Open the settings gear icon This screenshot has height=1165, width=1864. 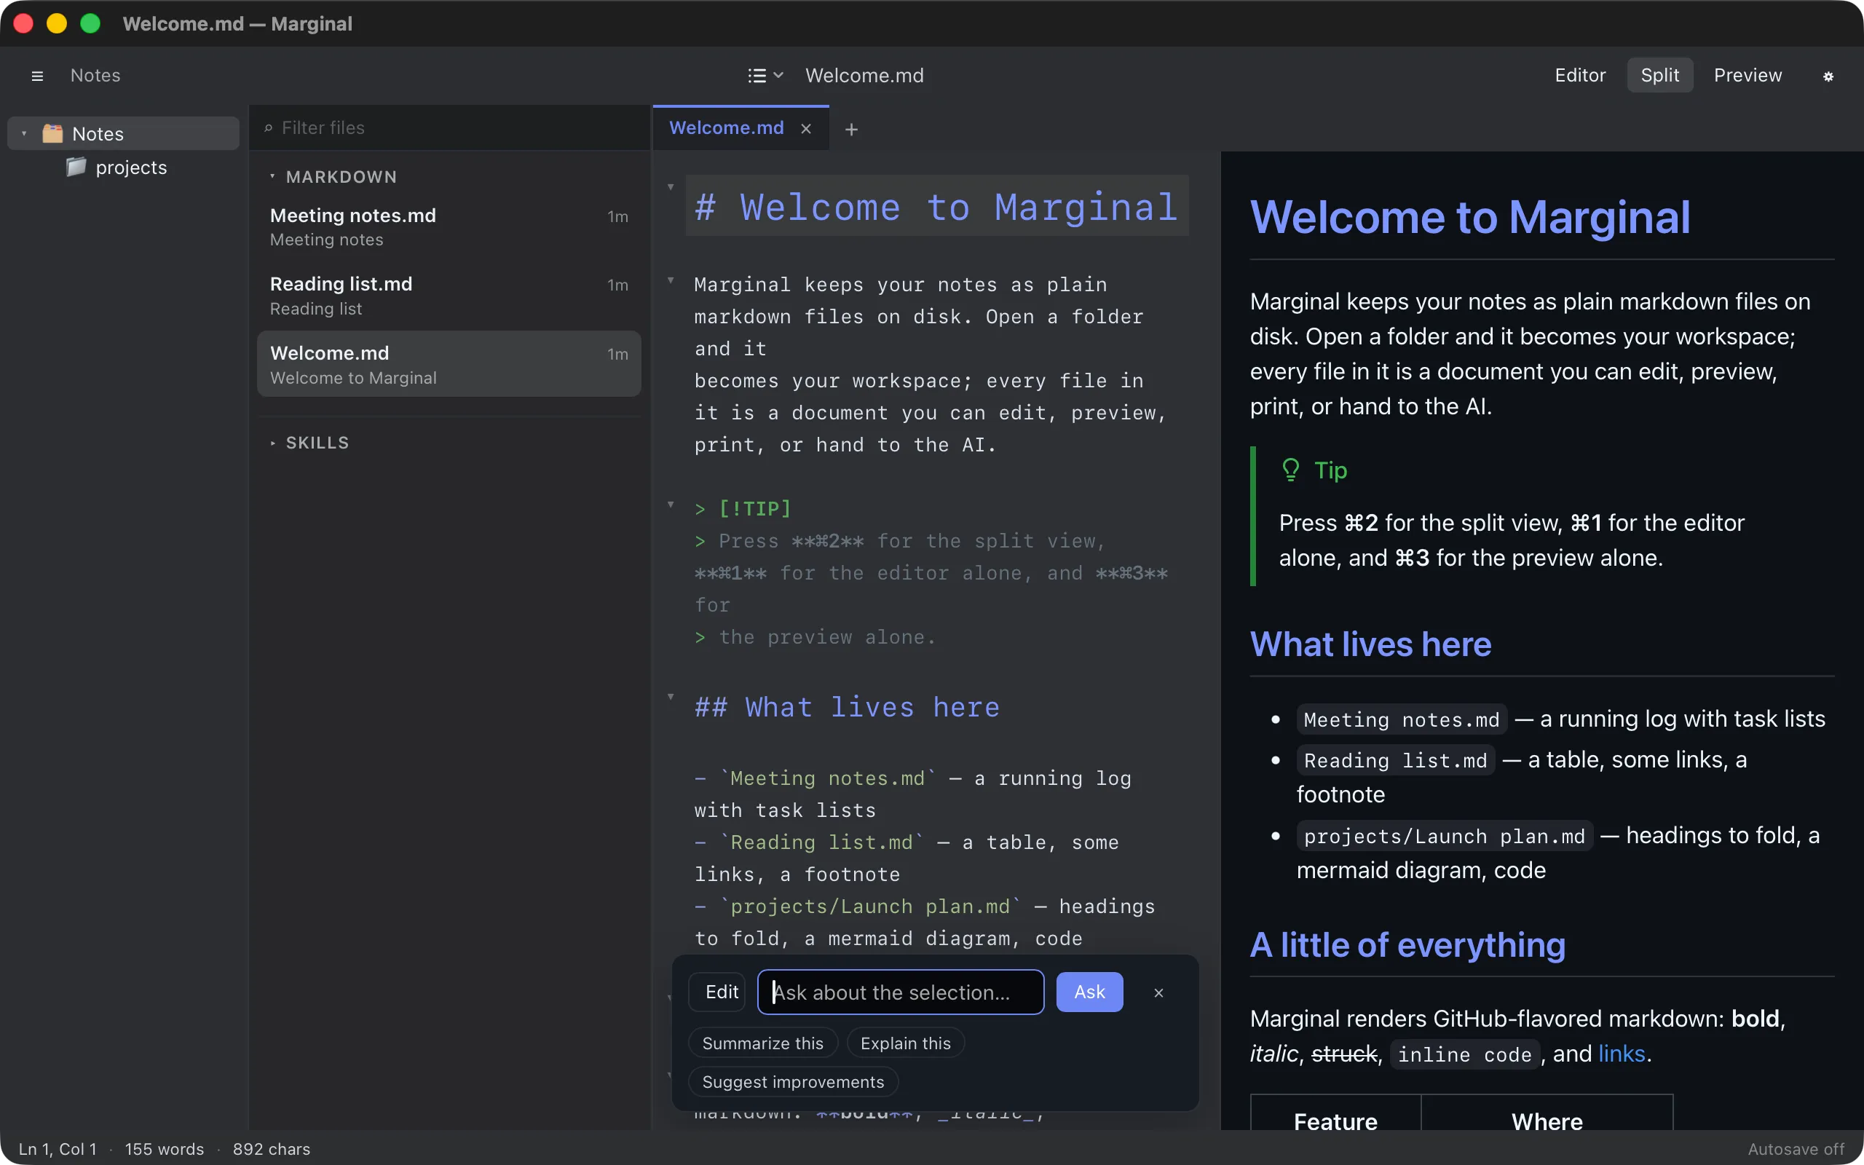click(x=1828, y=76)
